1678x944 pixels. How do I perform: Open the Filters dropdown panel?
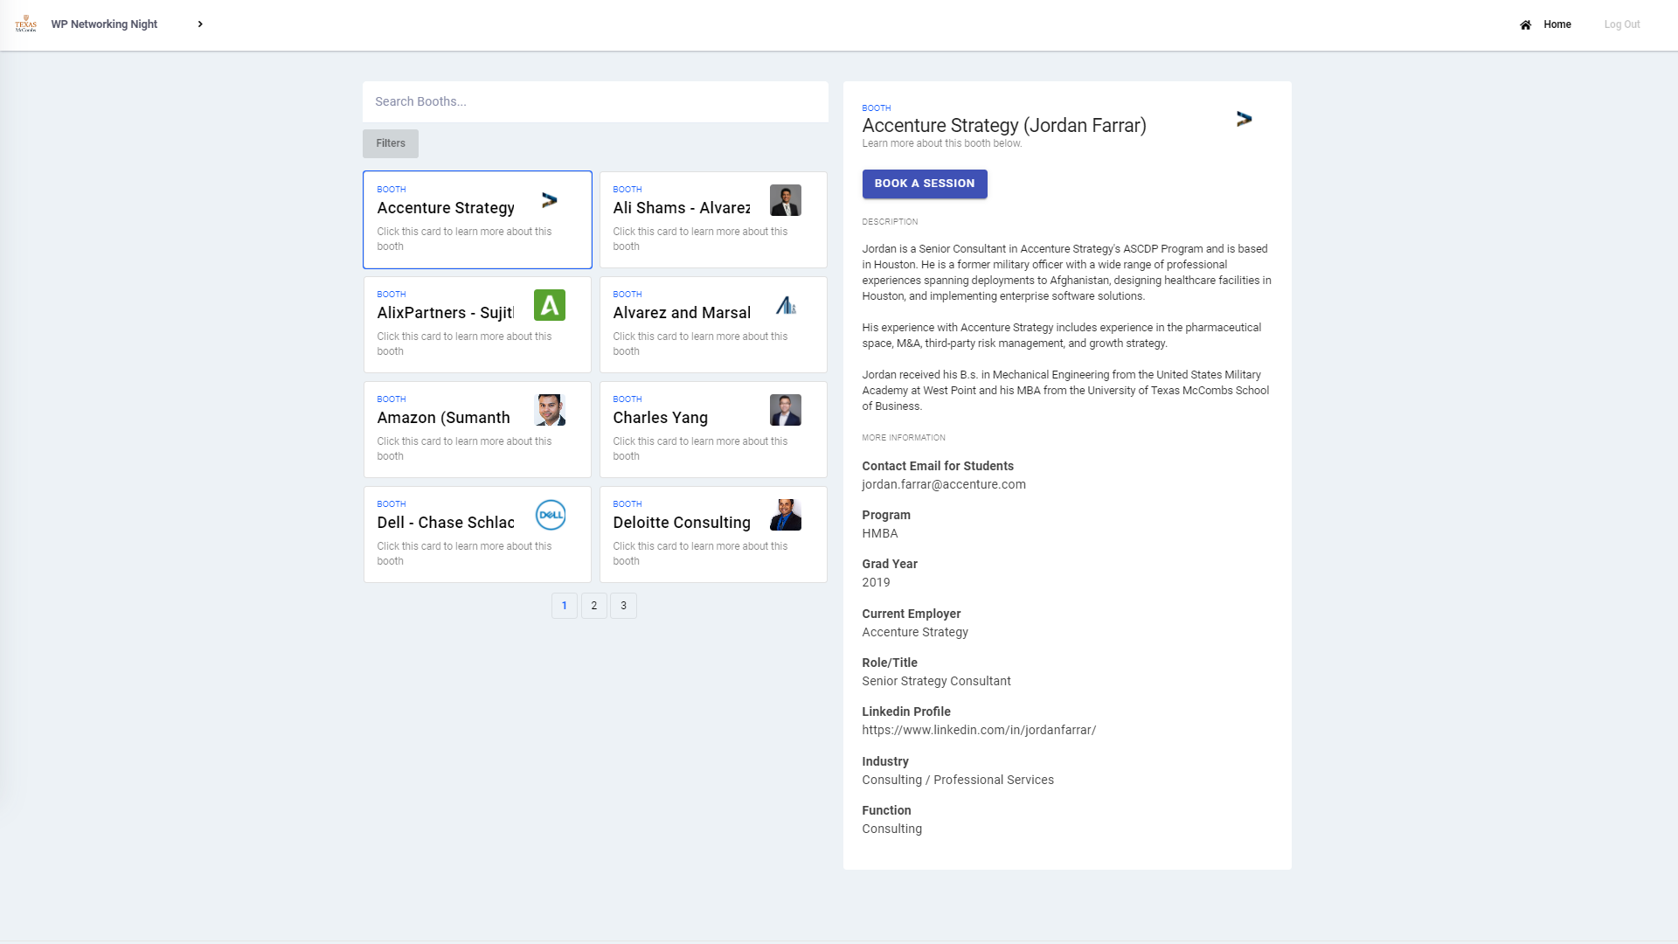(391, 143)
